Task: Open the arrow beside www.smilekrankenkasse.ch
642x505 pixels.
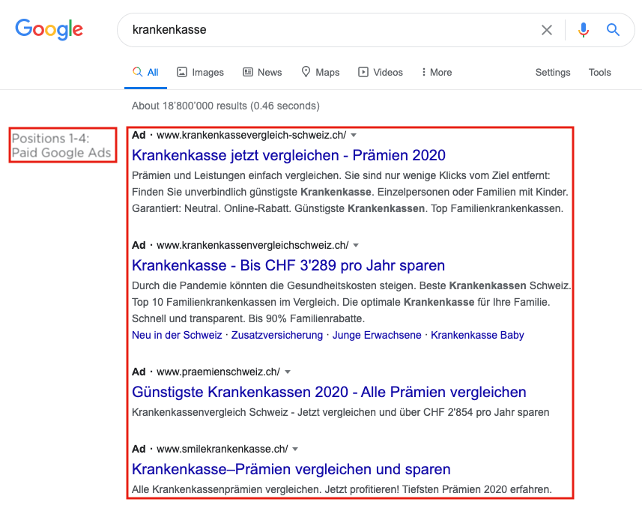Action: [295, 449]
